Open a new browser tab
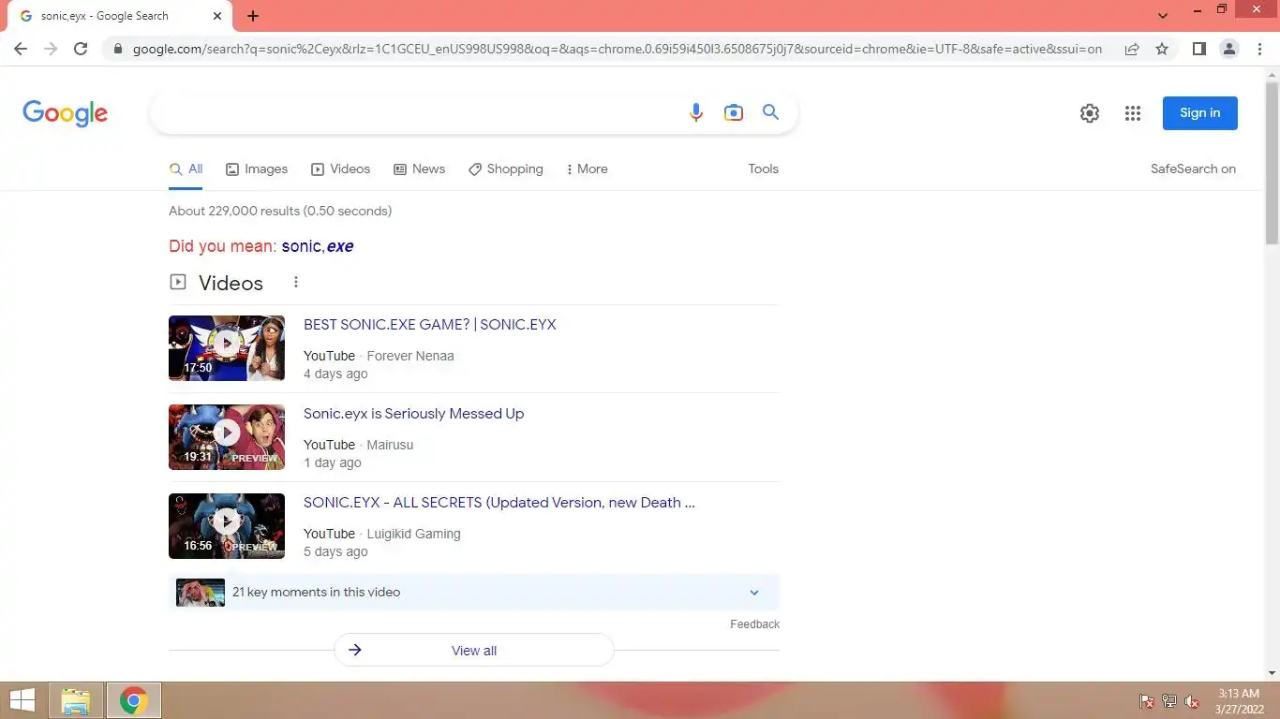The width and height of the screenshot is (1280, 719). 253,16
